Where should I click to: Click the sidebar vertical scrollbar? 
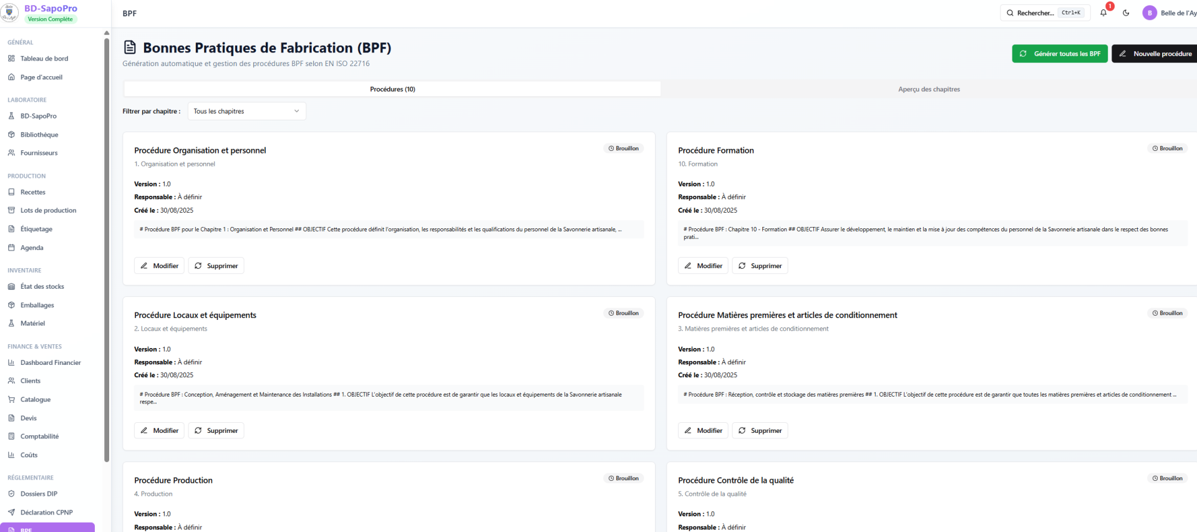[107, 249]
